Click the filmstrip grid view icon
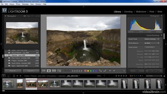The width and height of the screenshot is (167, 94). (x=14, y=76)
